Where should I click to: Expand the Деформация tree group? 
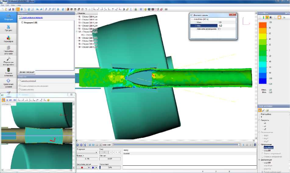[x=259, y=160]
